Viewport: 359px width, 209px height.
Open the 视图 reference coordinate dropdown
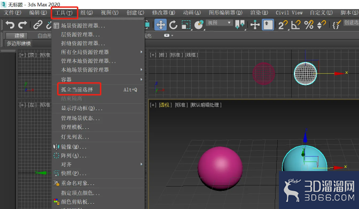point(219,22)
